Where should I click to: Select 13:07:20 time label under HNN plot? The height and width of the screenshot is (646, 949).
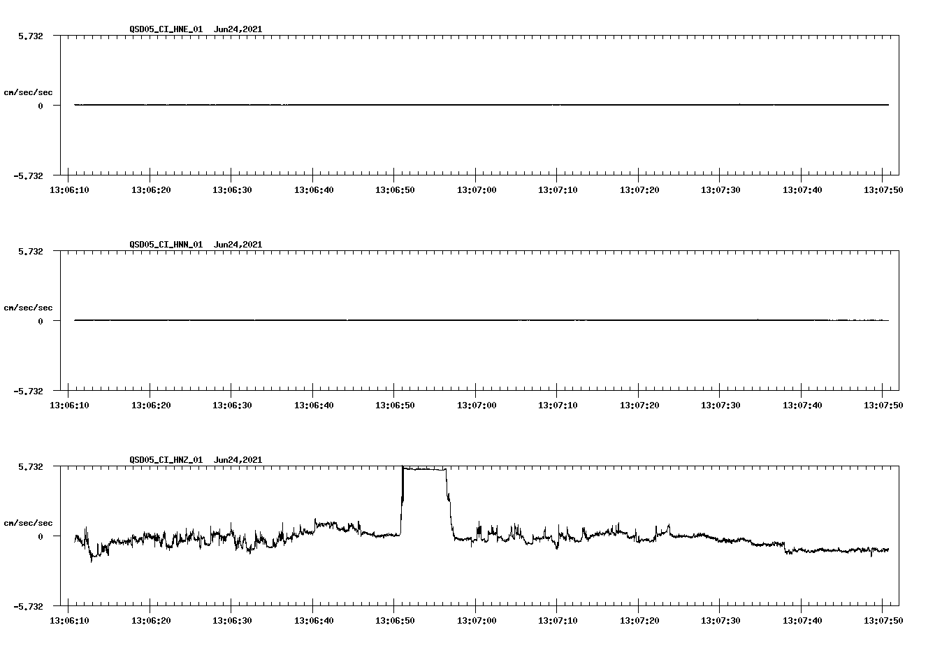639,405
